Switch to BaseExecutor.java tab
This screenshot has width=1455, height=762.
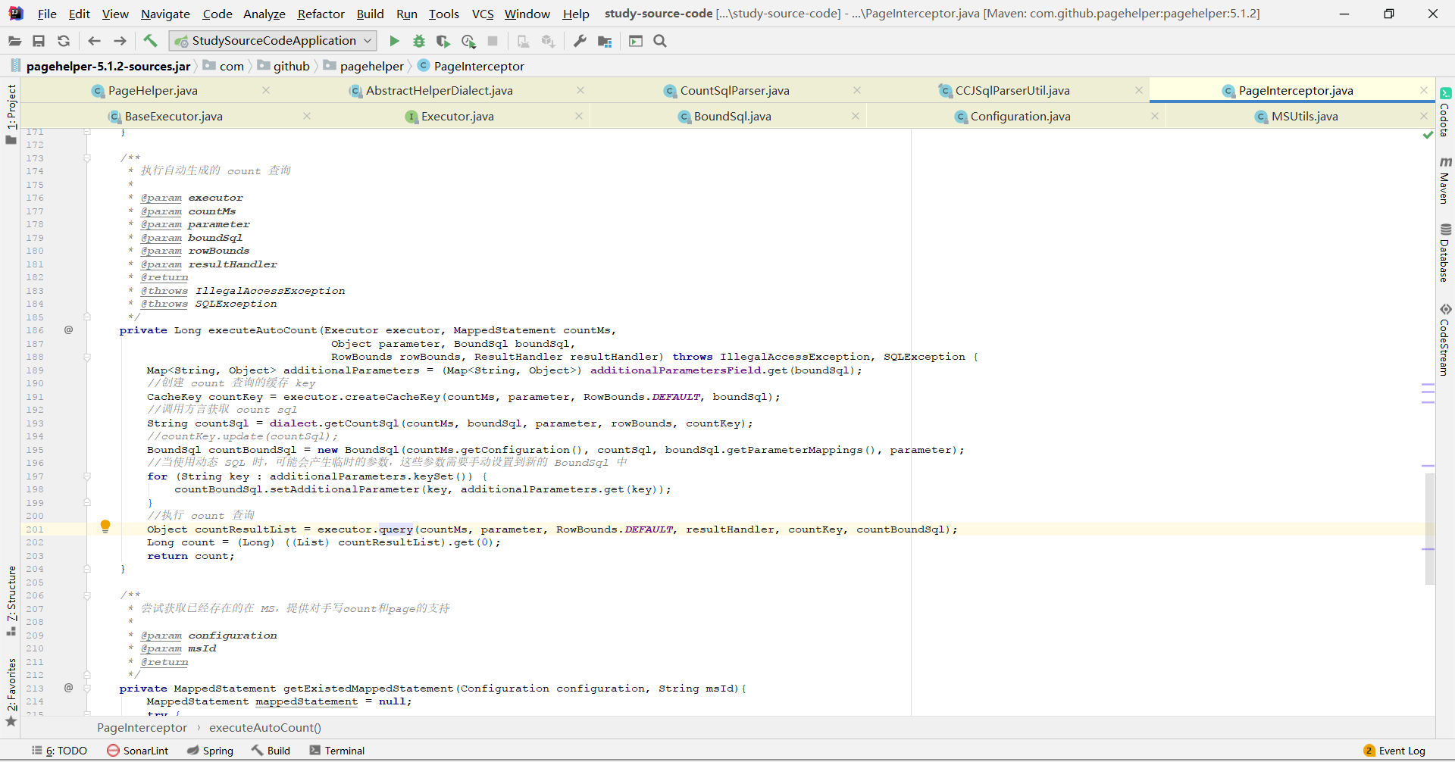pyautogui.click(x=174, y=117)
